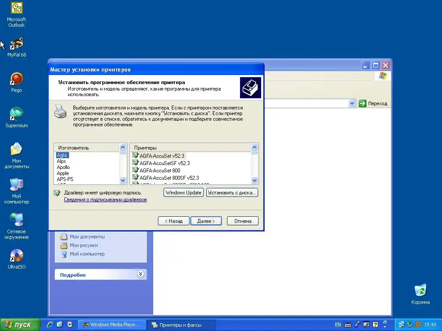This screenshot has height=331, width=442.
Task: Click Windows Media Player quick launch icon
Action: point(69,325)
